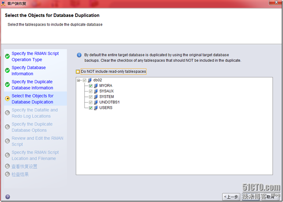Click the SYSAUX tablespace icon
The image size is (283, 202).
[x=96, y=91]
